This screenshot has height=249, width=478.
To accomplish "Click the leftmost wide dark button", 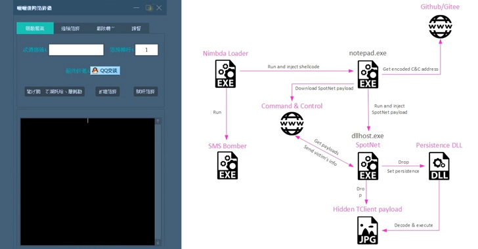I will (54, 92).
